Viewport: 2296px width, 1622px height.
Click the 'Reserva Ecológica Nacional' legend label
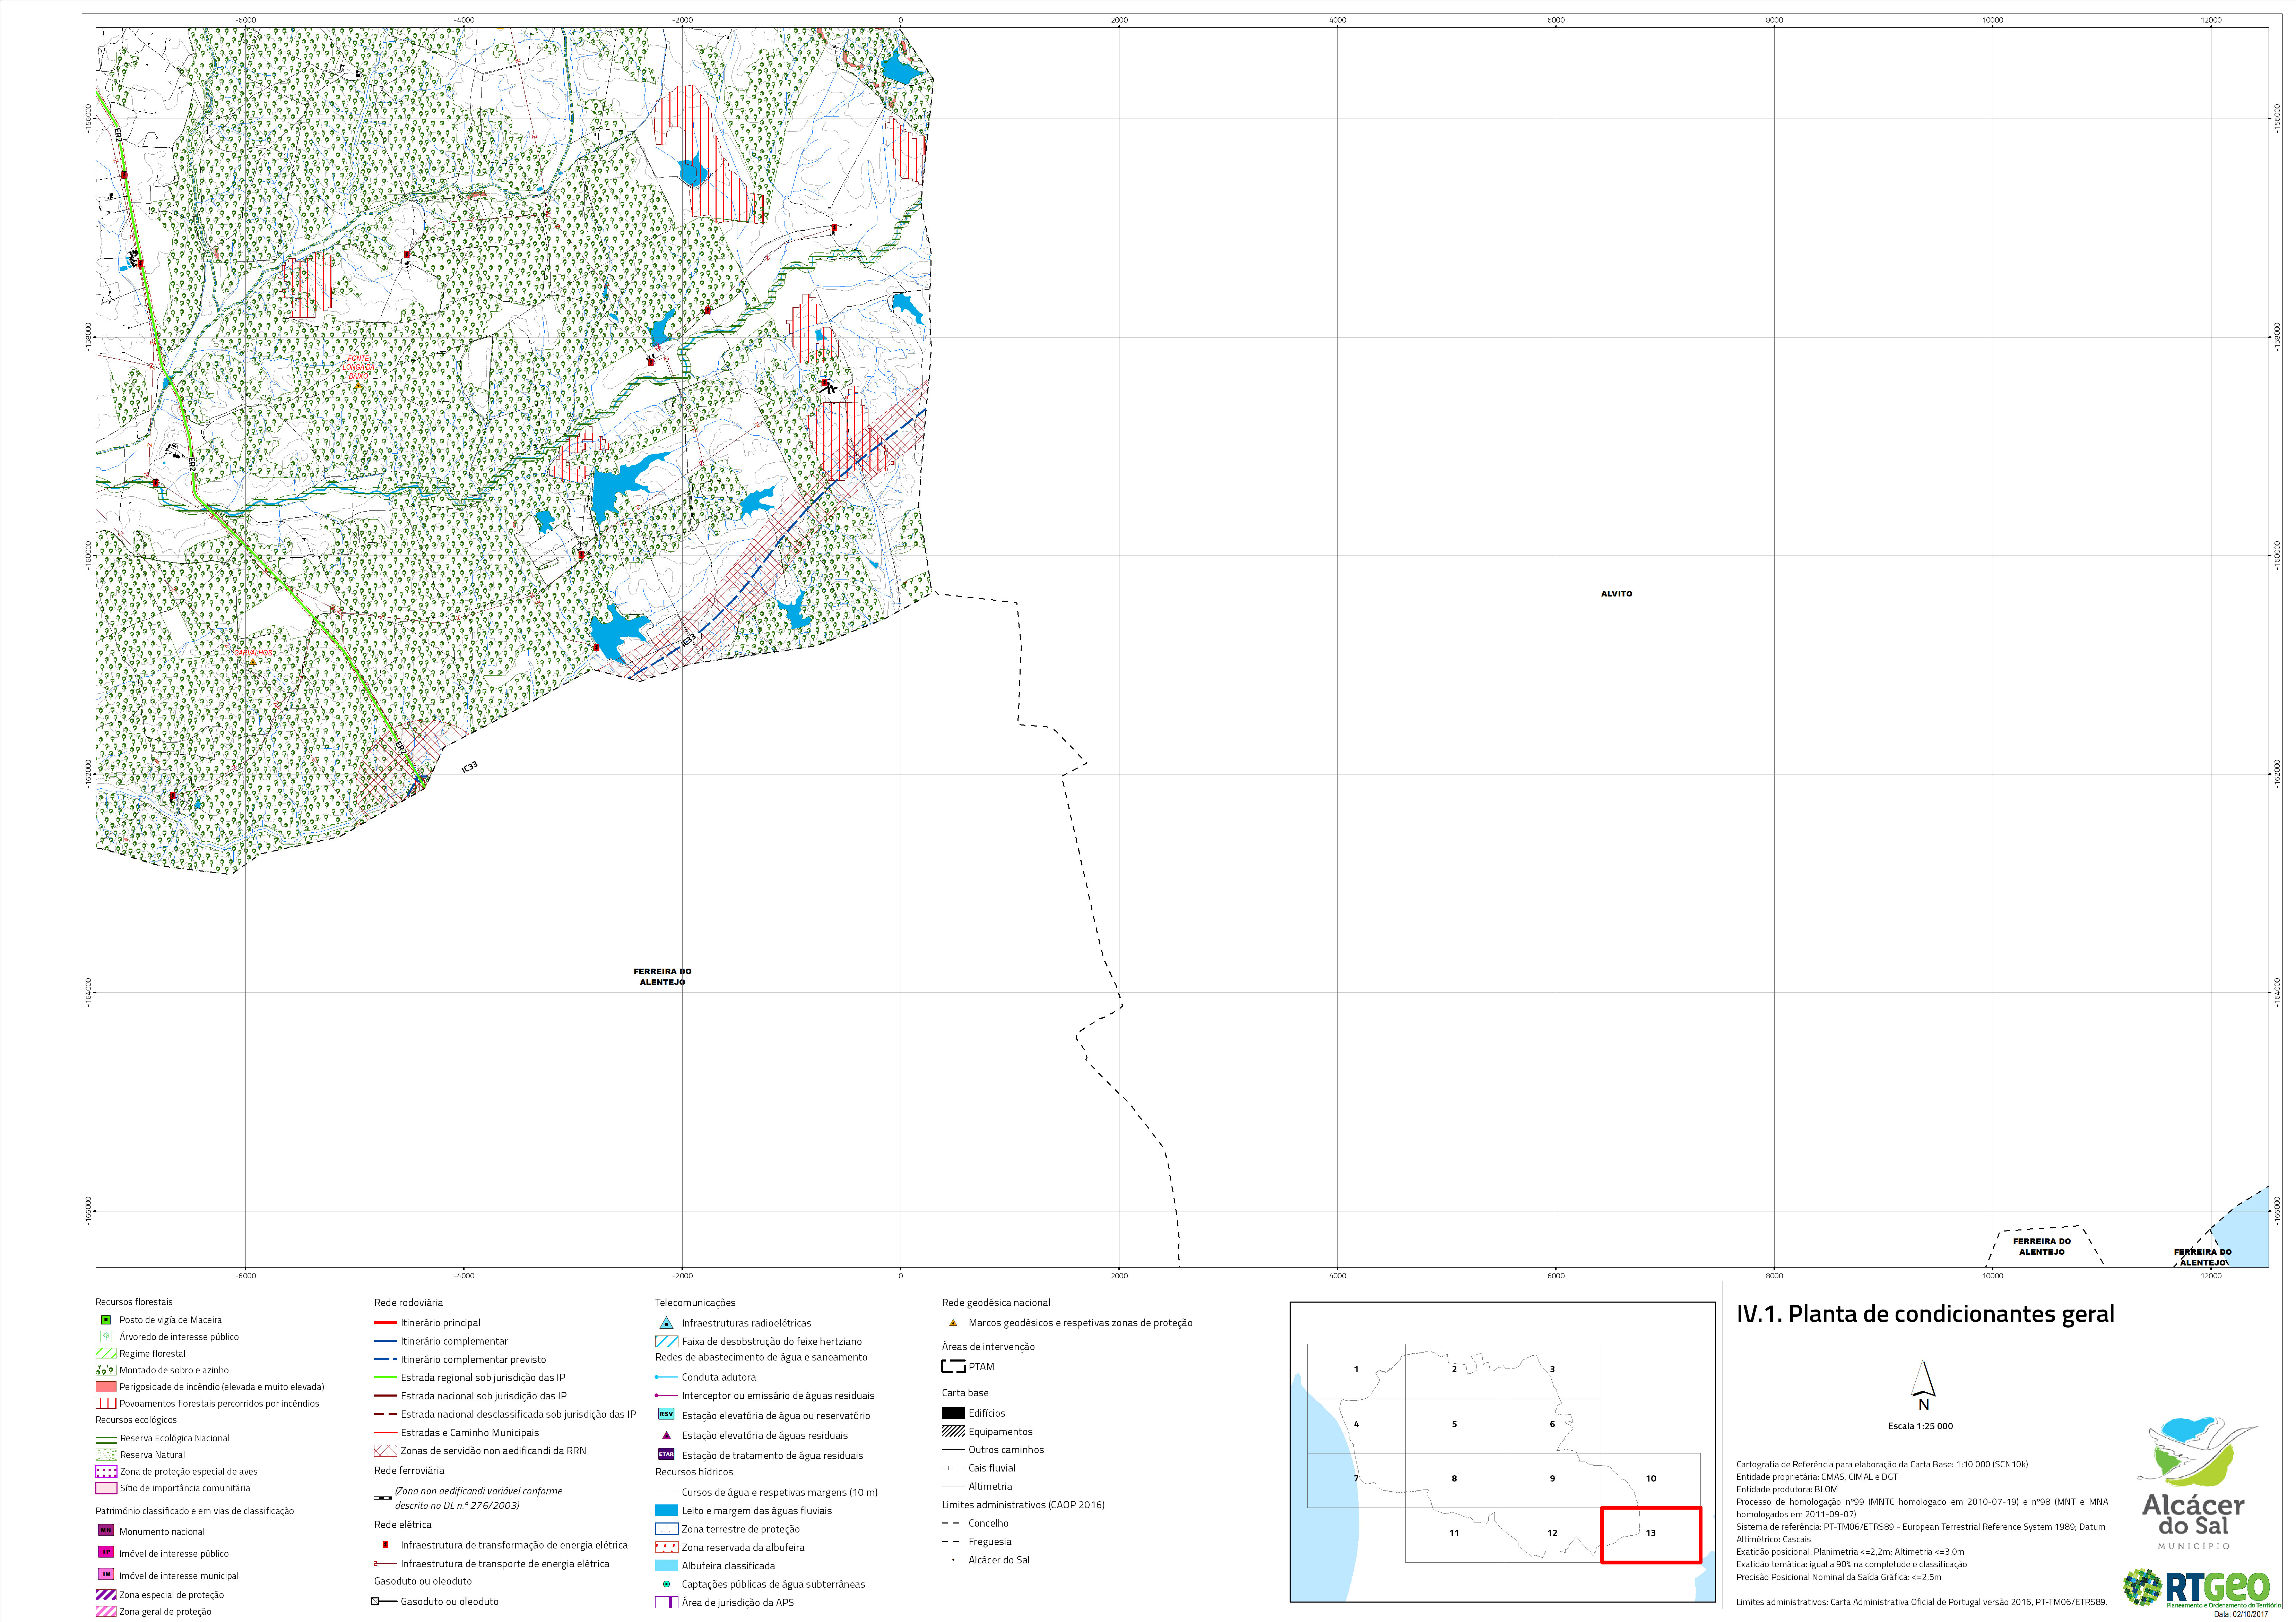pos(175,1438)
